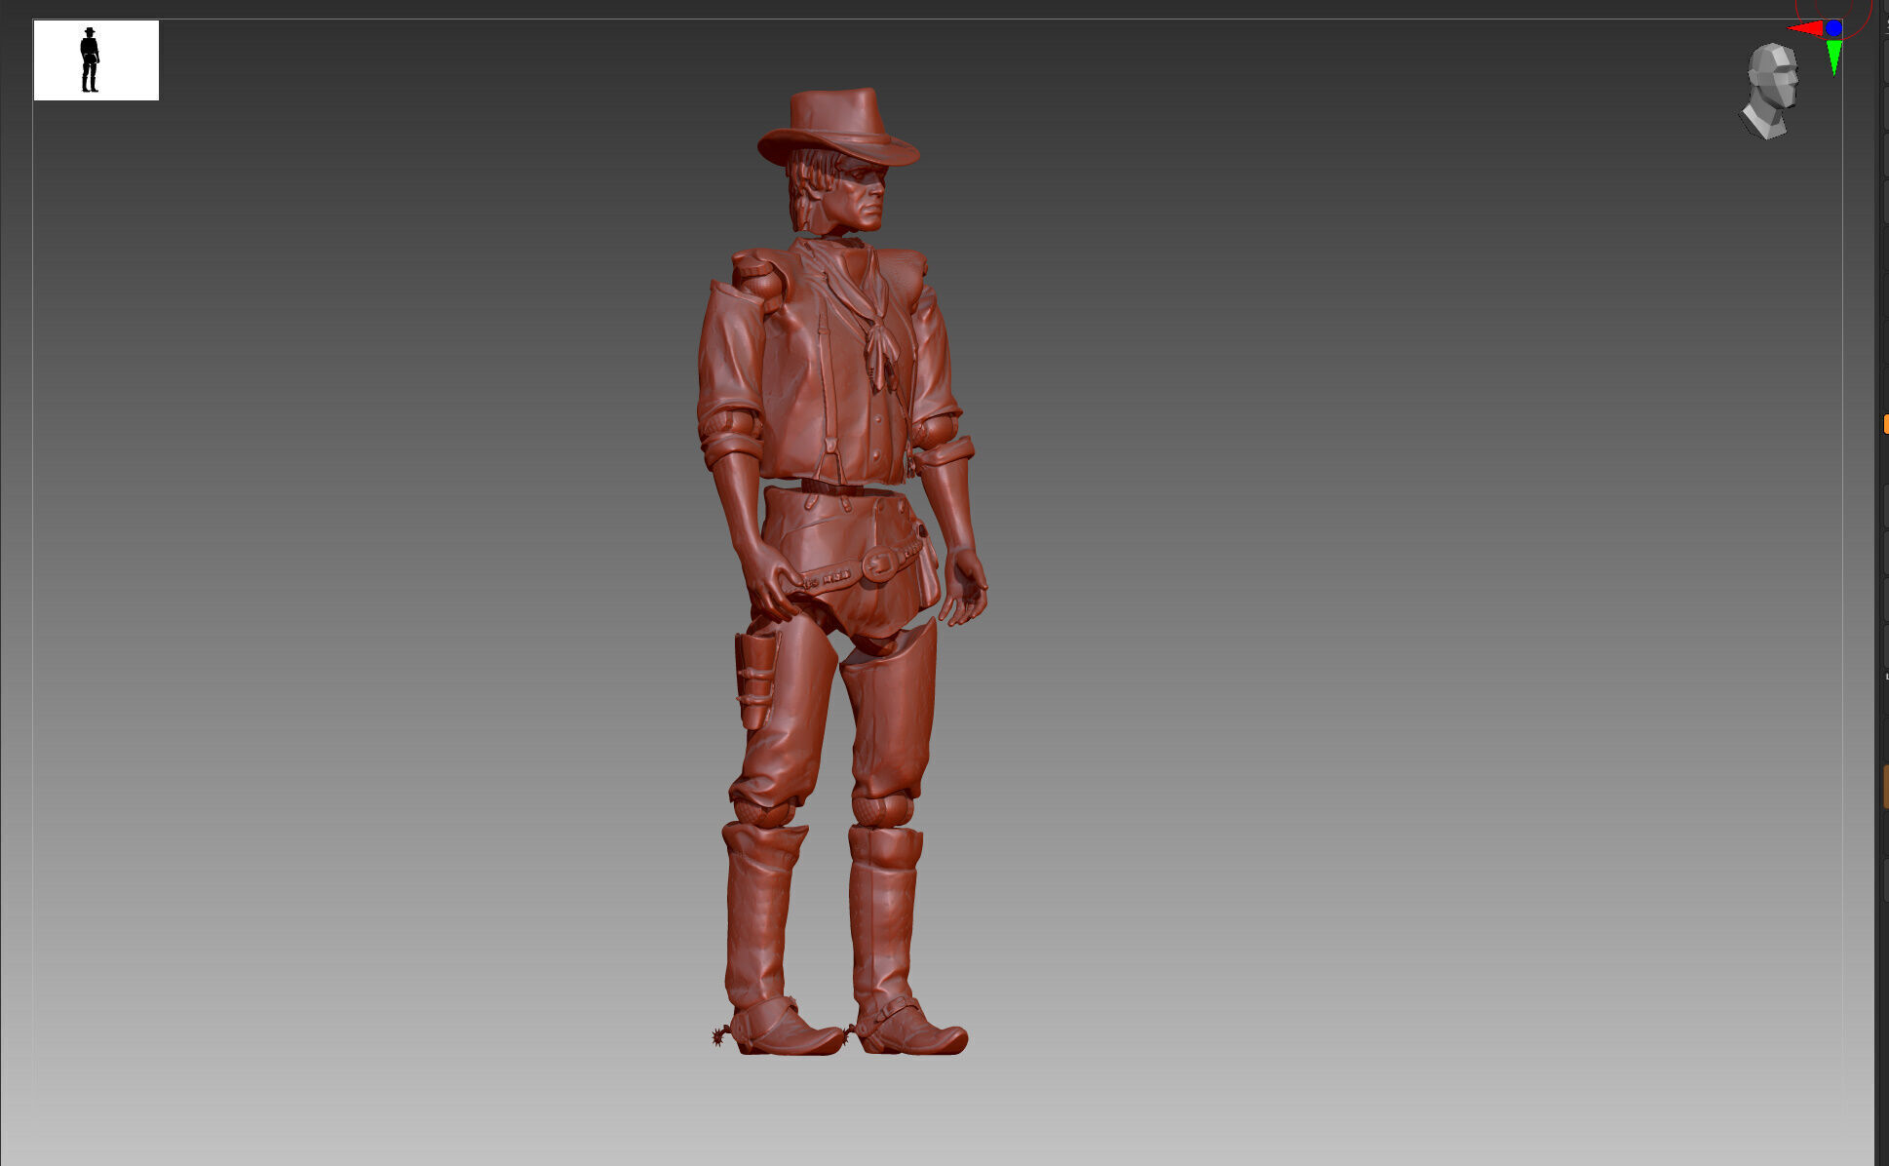The width and height of the screenshot is (1889, 1166).
Task: Click the green Y-axis cone of the gizmo
Action: (x=1833, y=57)
